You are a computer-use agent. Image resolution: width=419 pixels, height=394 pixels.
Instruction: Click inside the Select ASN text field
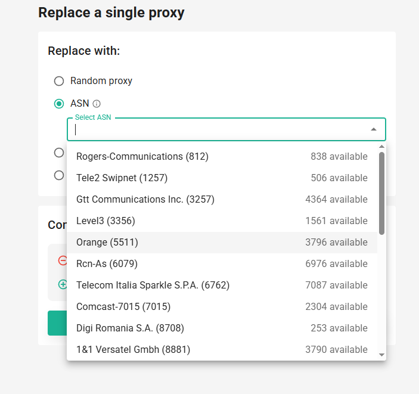[219, 129]
